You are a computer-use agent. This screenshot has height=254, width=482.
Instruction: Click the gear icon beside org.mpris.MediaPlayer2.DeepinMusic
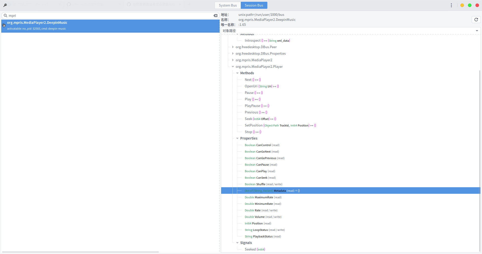pos(4,25)
